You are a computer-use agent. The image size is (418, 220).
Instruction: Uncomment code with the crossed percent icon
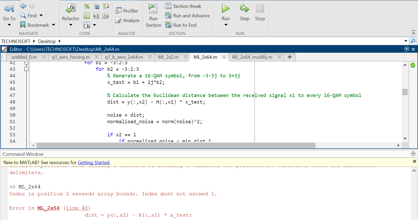96,6
